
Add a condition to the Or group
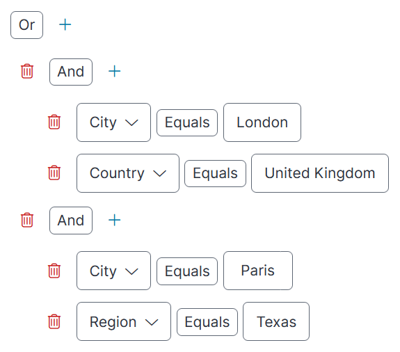coord(65,25)
